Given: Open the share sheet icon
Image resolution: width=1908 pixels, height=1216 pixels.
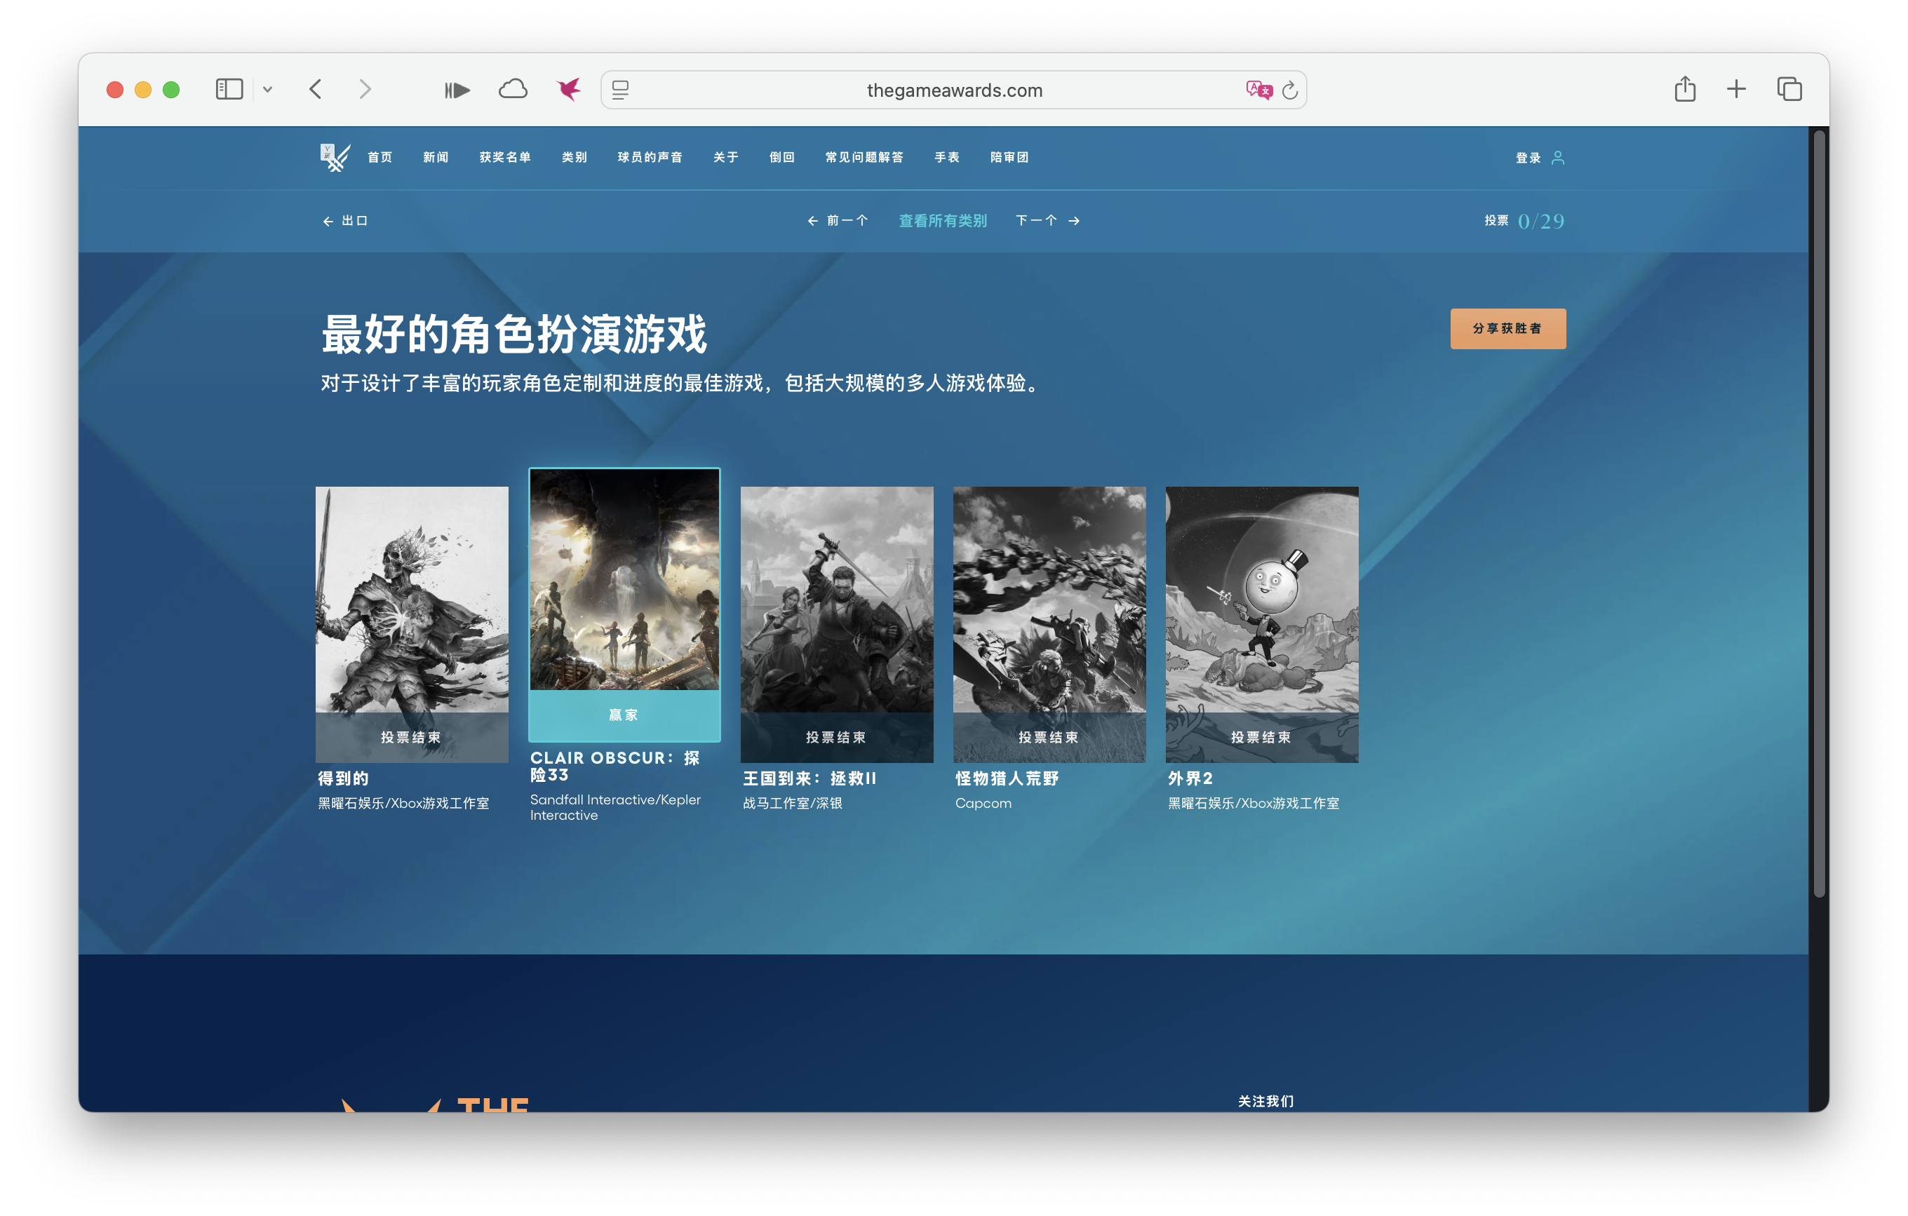Looking at the screenshot, I should 1686,89.
